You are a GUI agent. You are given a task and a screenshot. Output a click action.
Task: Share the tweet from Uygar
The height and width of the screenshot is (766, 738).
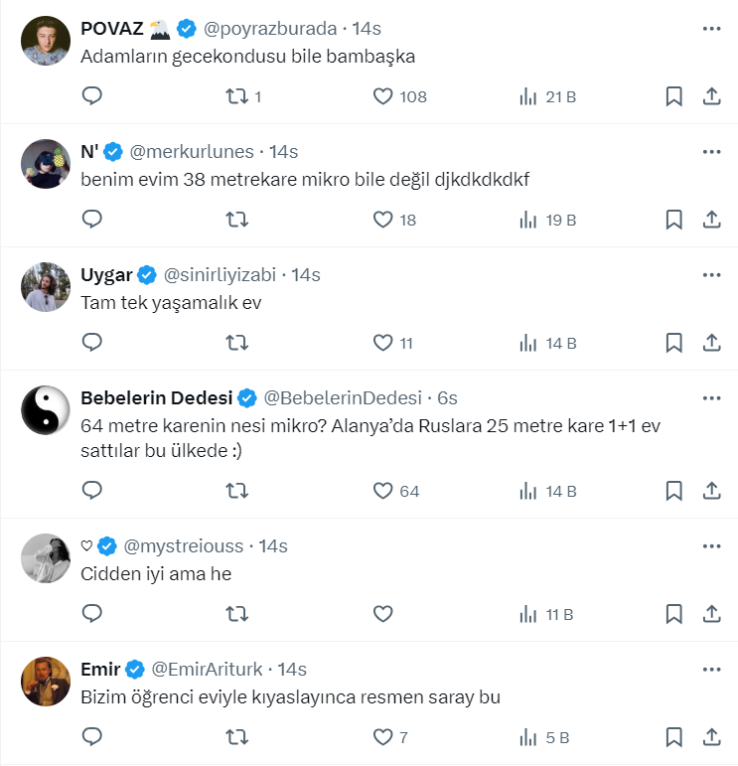tap(711, 343)
